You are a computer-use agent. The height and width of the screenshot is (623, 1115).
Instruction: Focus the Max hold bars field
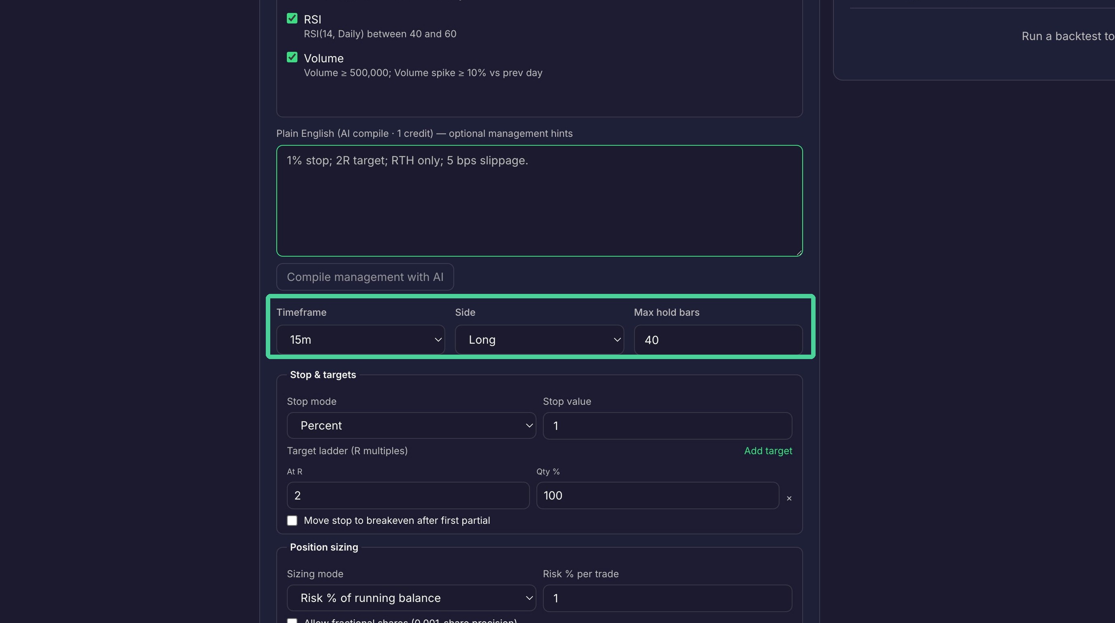click(x=718, y=340)
